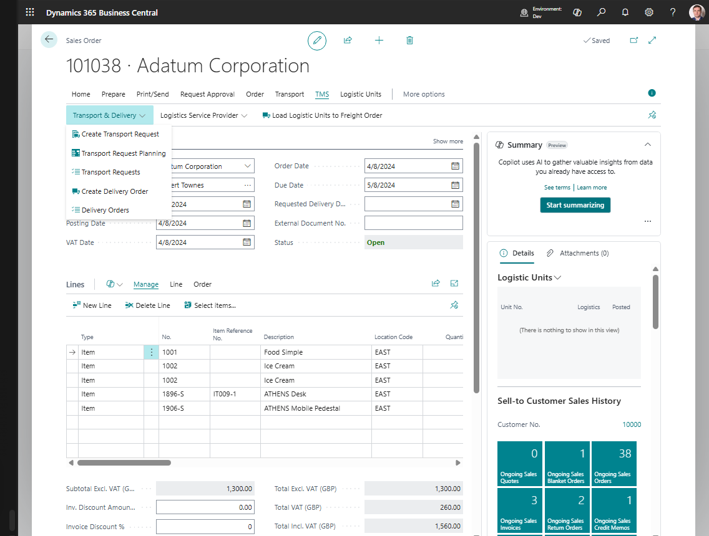Choose Transport Request Planning
The width and height of the screenshot is (709, 536).
tap(119, 153)
